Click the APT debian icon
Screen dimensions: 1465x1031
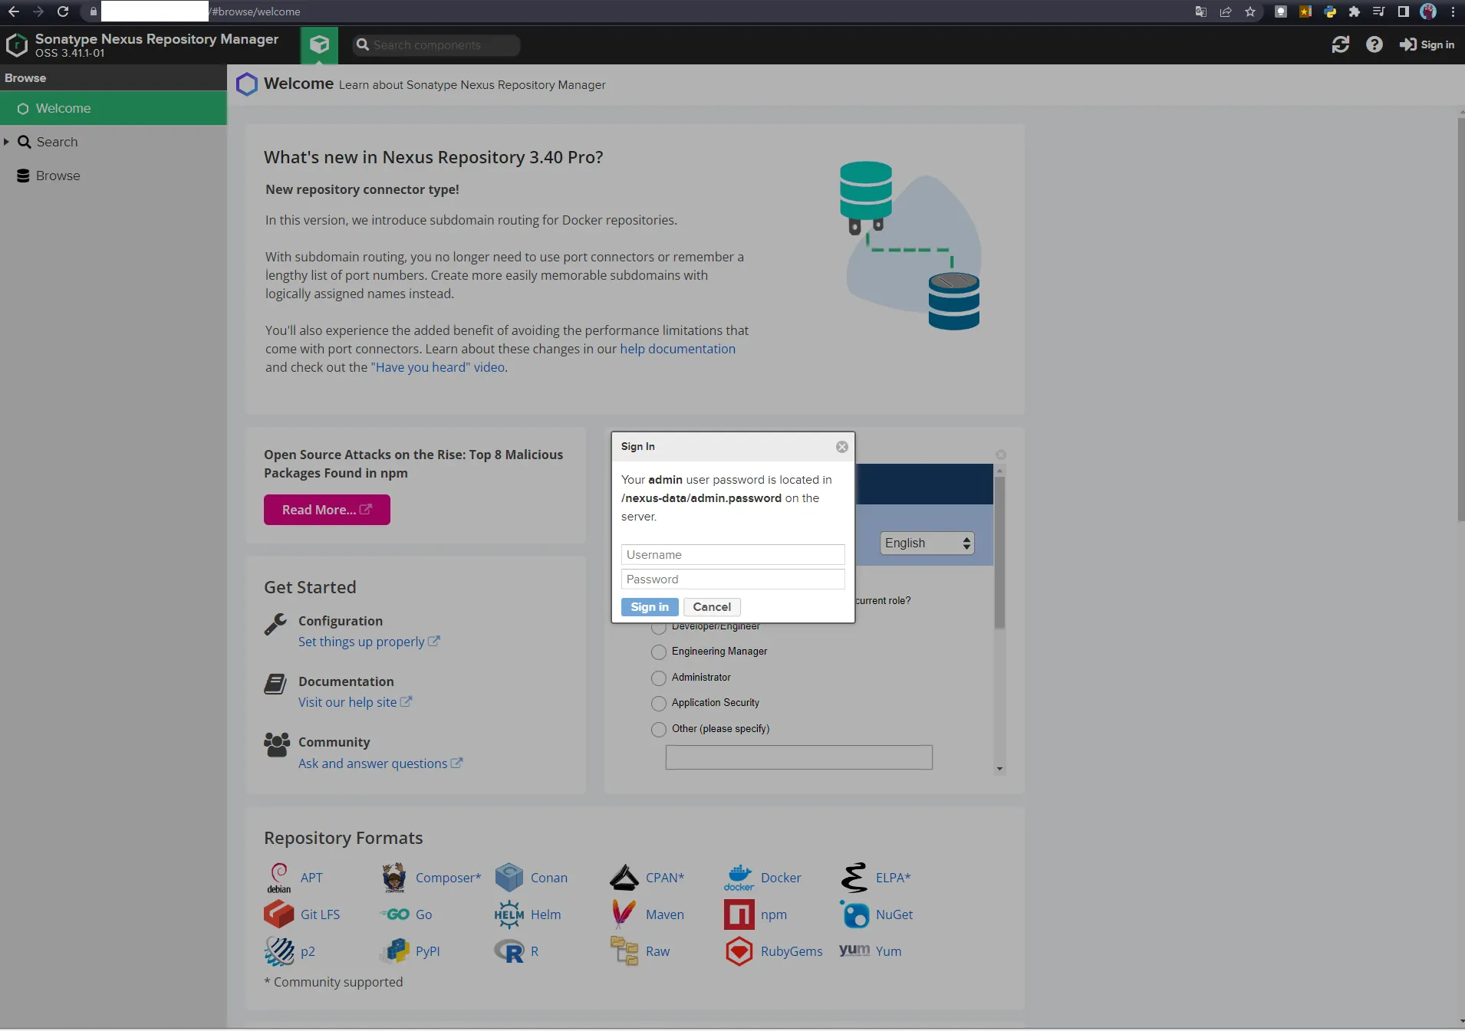pyautogui.click(x=279, y=878)
